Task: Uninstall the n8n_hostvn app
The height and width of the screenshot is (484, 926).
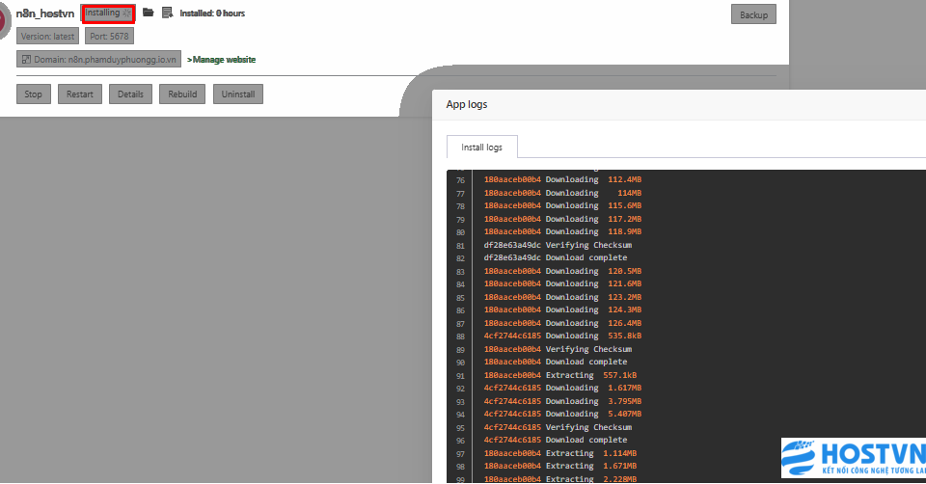Action: (x=238, y=94)
